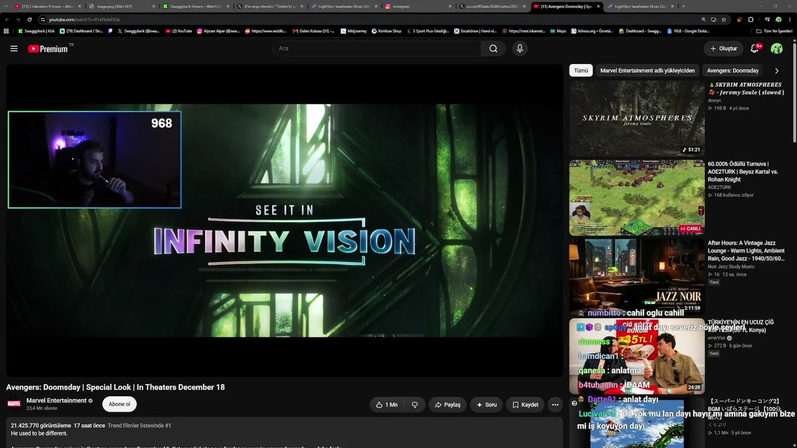797x448 pixels.
Task: Open the new tab plus button
Action: point(684,6)
